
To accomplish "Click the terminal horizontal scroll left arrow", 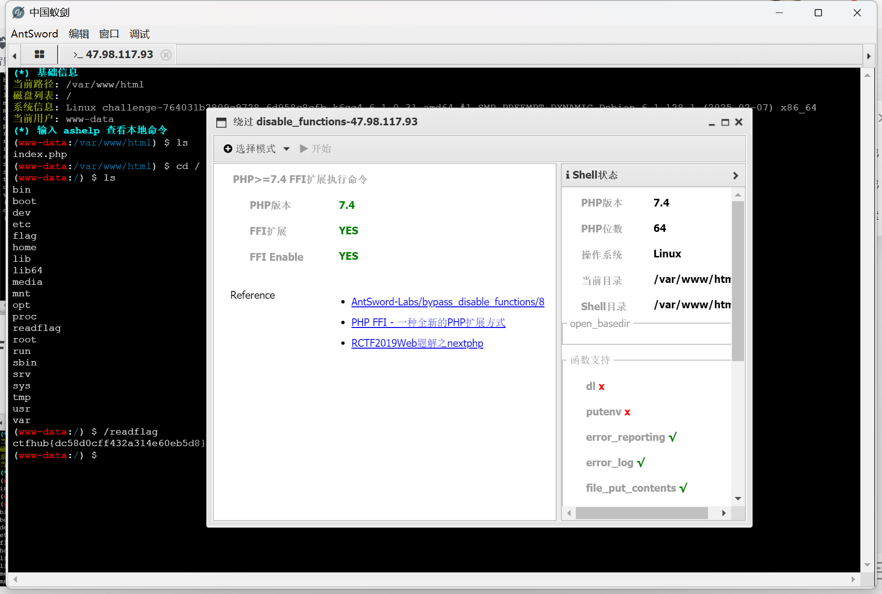I will pos(15,579).
